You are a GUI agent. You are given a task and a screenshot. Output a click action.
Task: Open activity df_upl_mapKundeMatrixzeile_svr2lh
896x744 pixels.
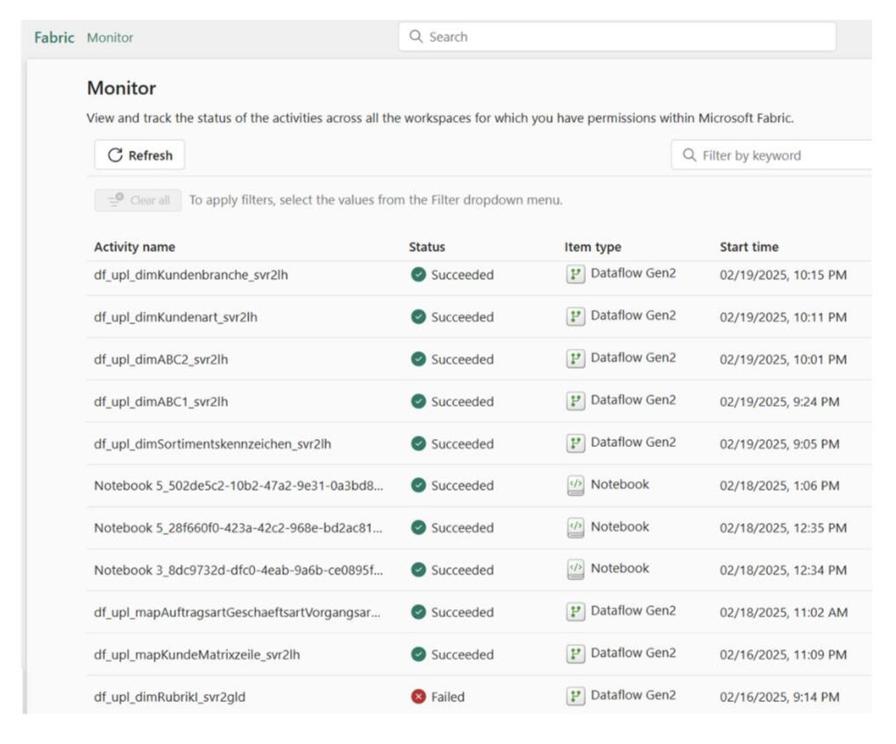197,655
